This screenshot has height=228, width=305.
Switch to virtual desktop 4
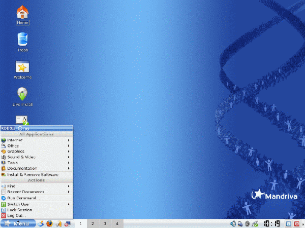[x=117, y=223]
